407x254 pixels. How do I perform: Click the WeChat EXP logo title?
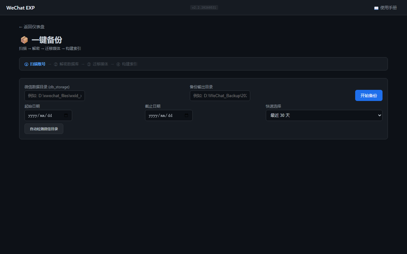click(21, 8)
